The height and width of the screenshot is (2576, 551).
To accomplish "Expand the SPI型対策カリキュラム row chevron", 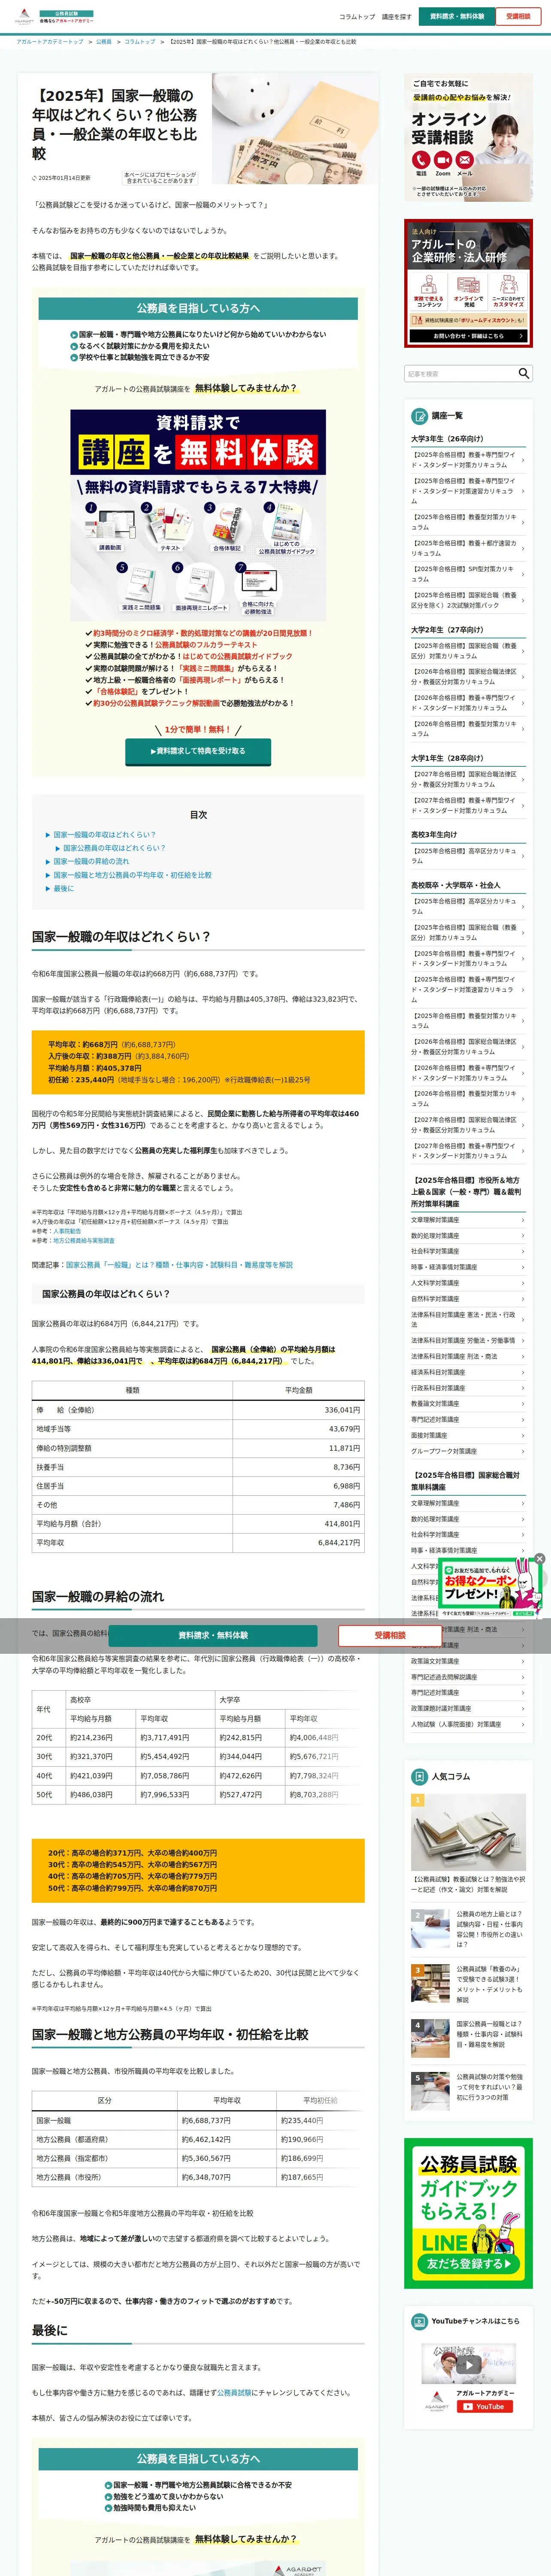I will [x=523, y=574].
